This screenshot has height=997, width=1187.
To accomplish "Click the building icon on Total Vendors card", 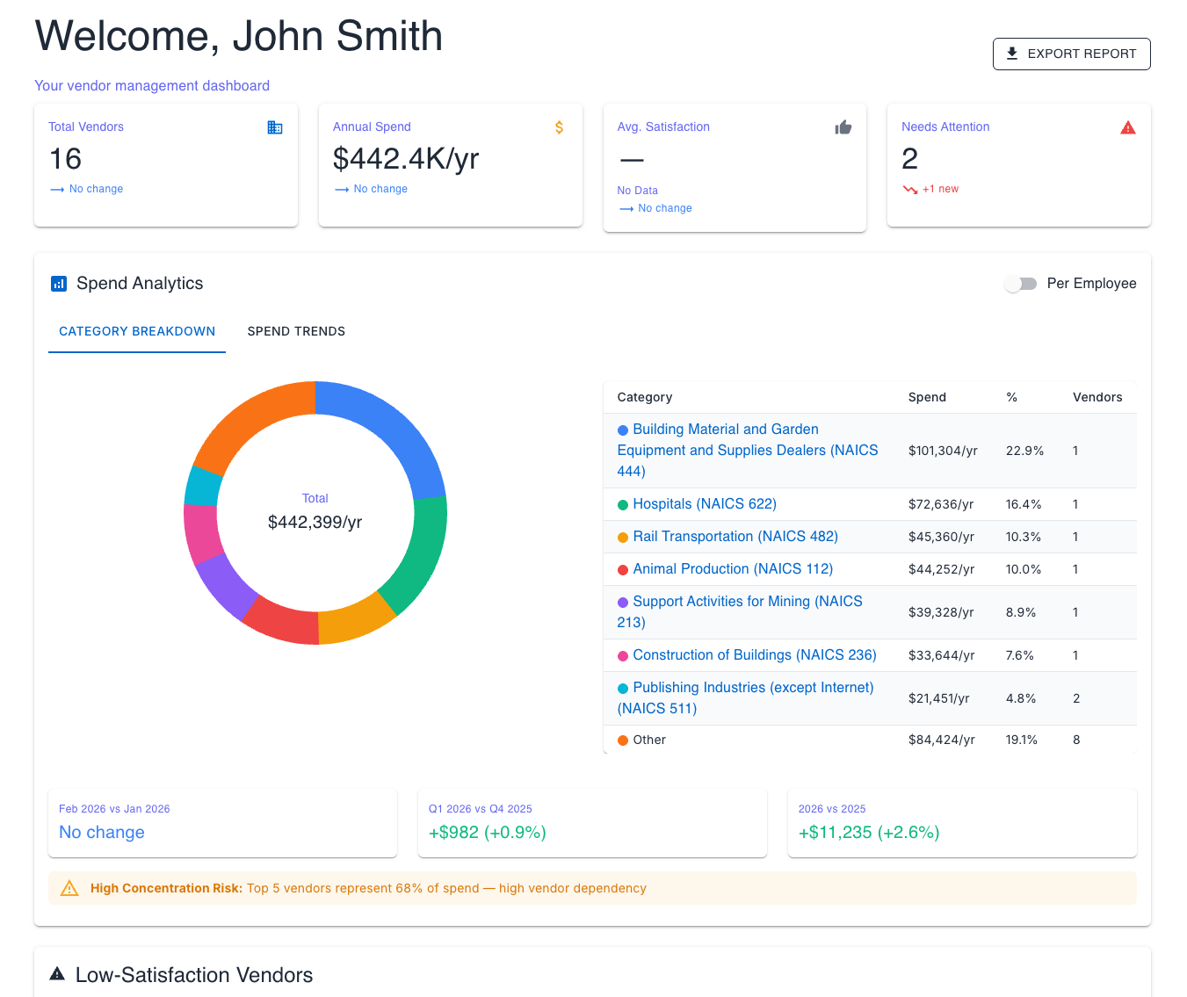I will point(275,126).
